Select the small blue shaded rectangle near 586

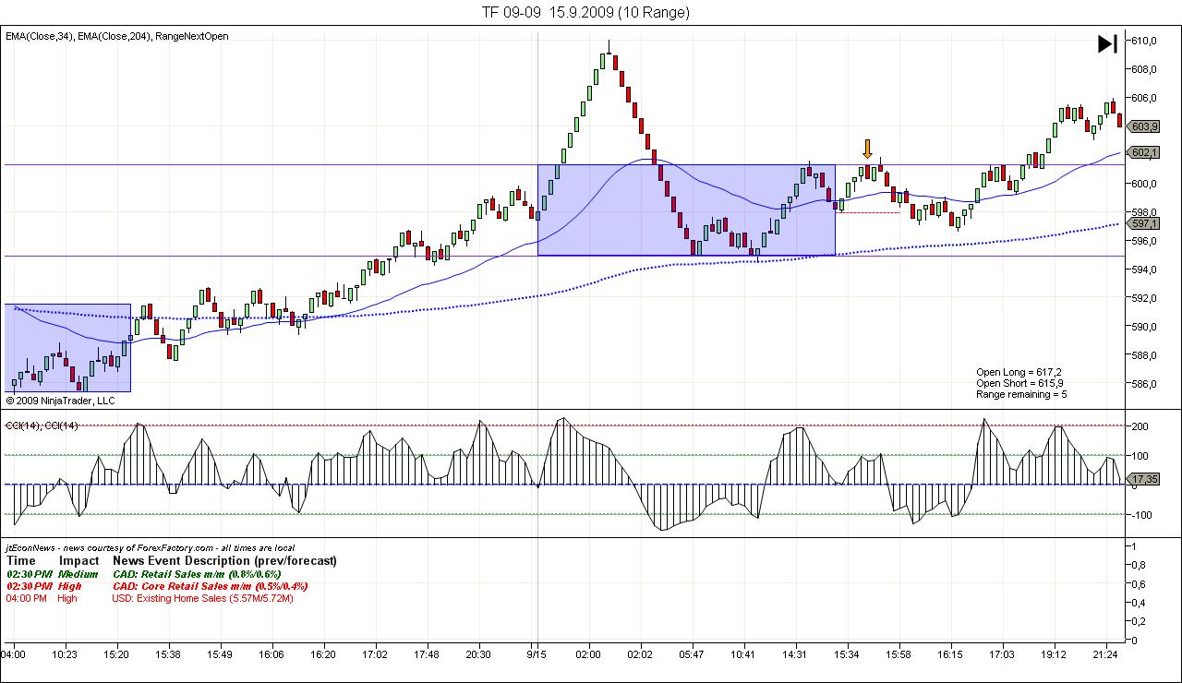(67, 348)
